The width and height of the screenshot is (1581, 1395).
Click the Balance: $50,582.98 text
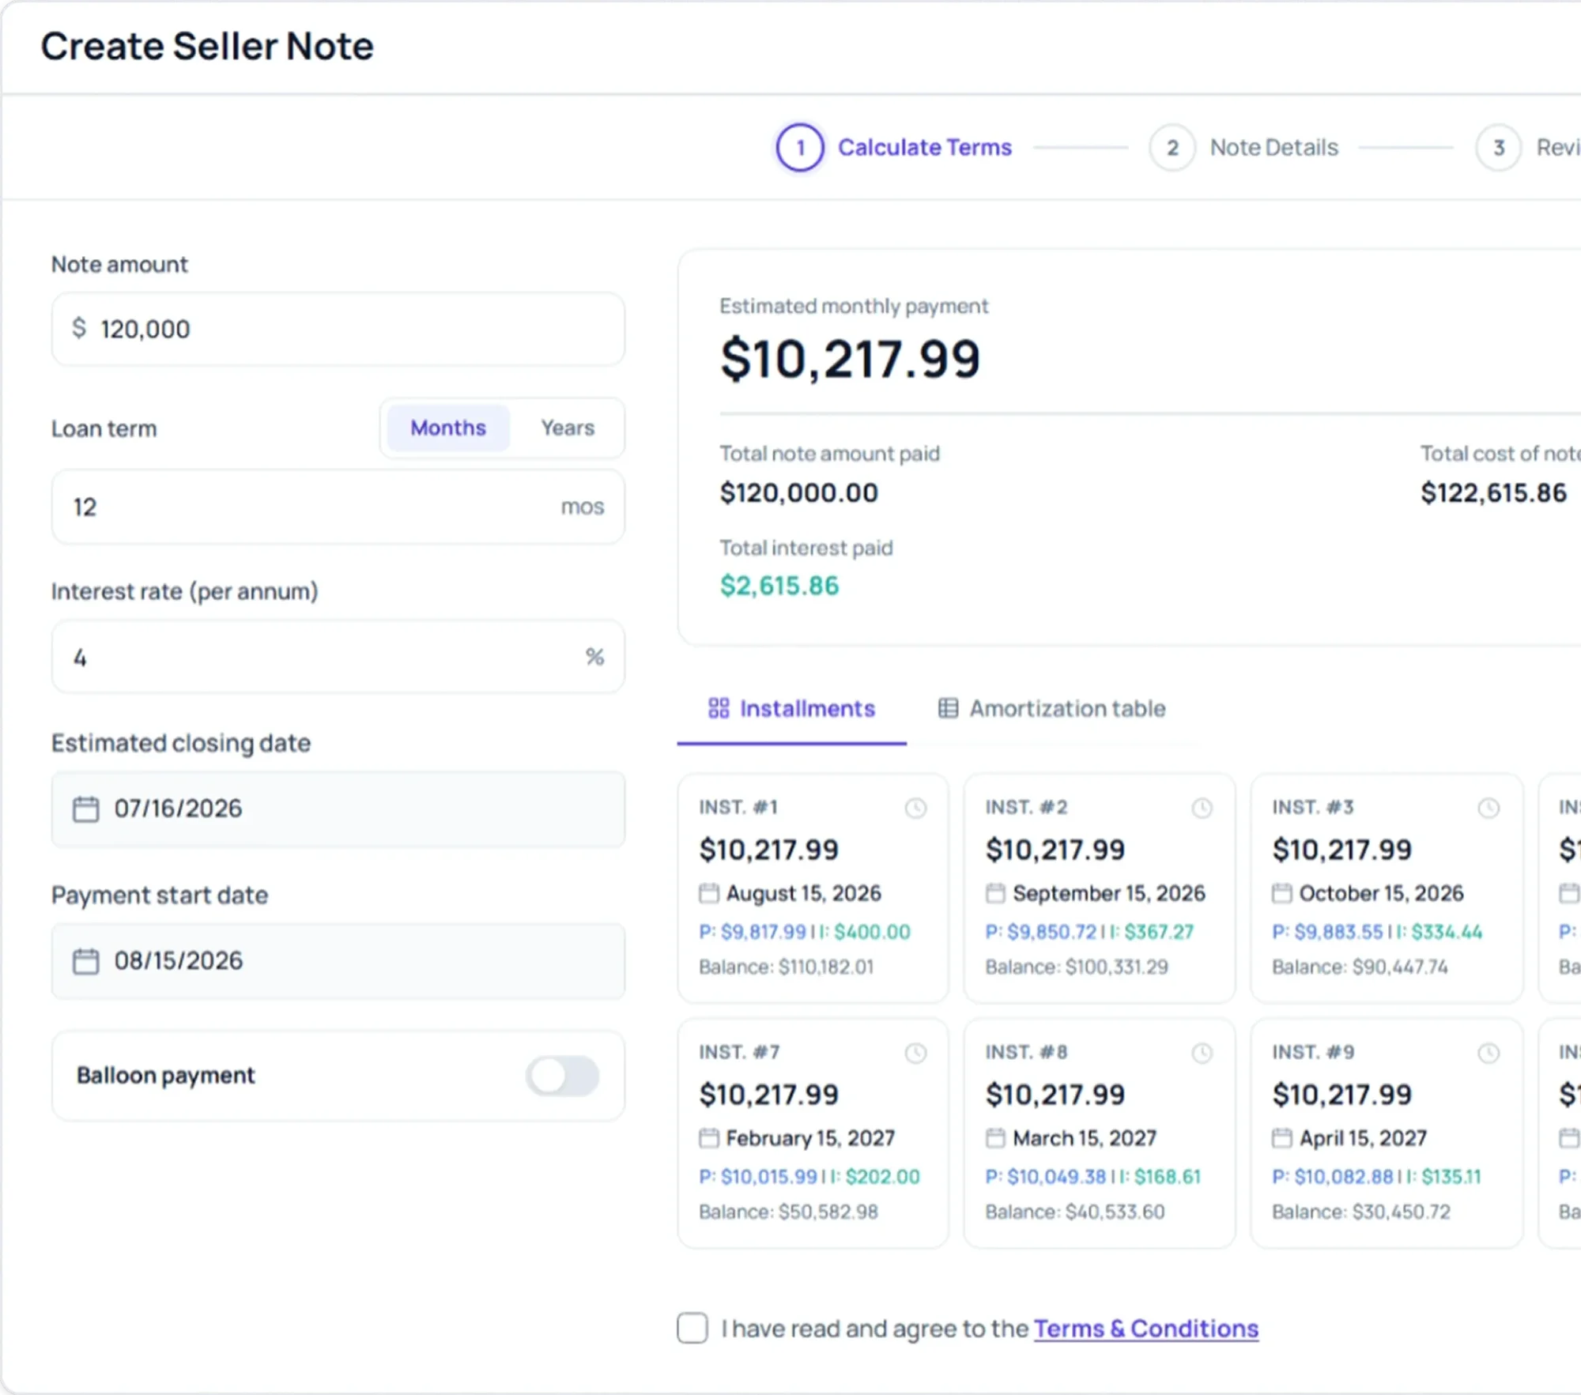[x=788, y=1212]
